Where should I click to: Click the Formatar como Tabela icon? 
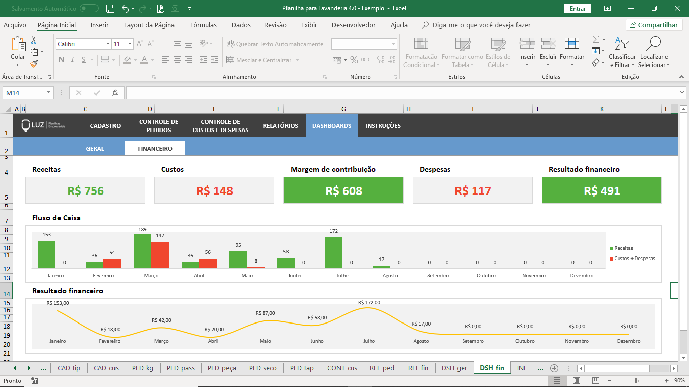pos(463,44)
